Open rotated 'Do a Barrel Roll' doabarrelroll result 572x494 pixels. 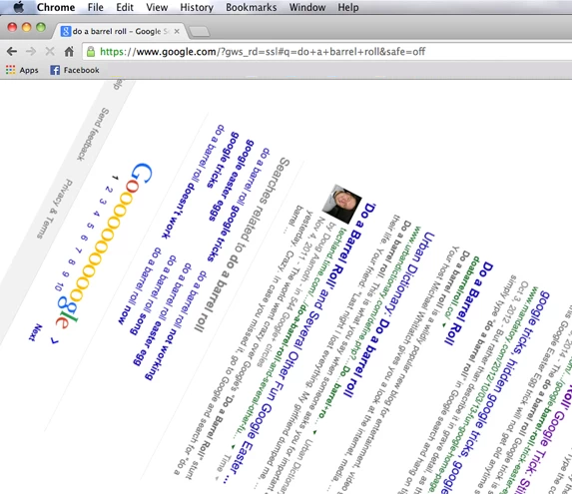click(469, 303)
